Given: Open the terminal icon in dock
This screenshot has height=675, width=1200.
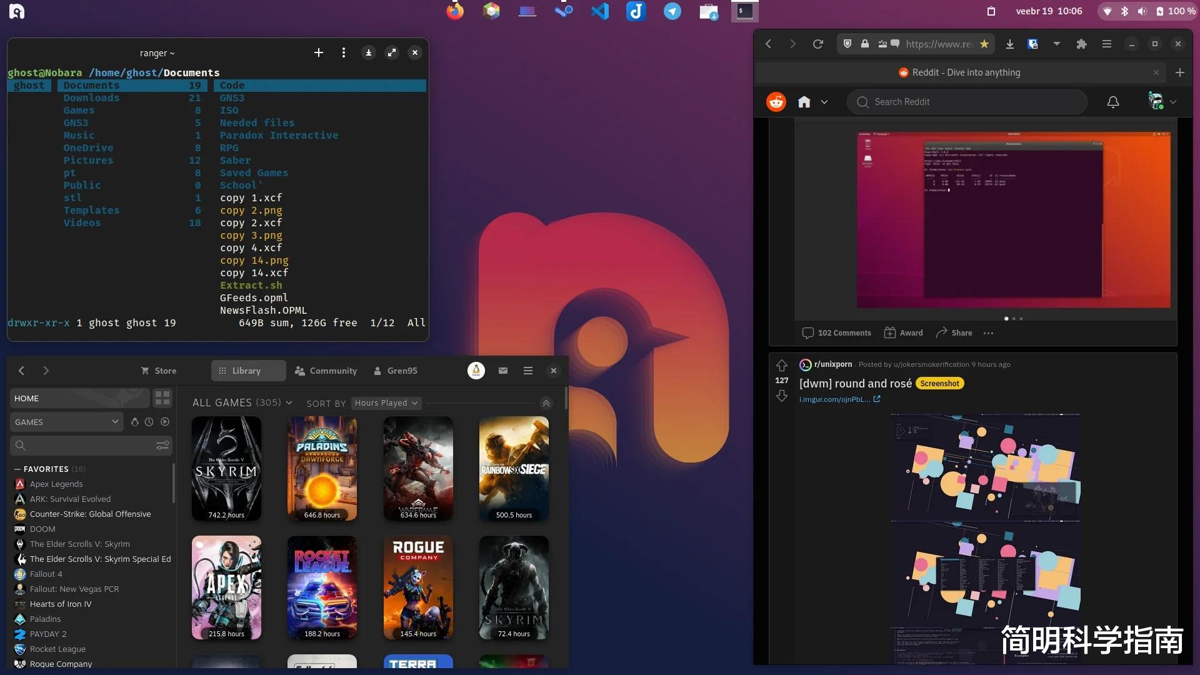Looking at the screenshot, I should (x=745, y=11).
